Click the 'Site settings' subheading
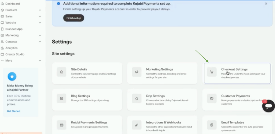Screen dimensions: 275x134 coord(63,54)
